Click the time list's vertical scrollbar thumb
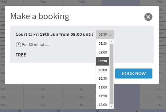Screen dimensions: 166x112 point(111,74)
